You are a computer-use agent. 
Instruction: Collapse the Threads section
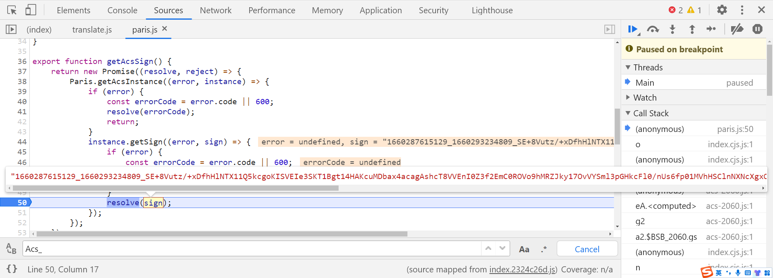point(694,67)
